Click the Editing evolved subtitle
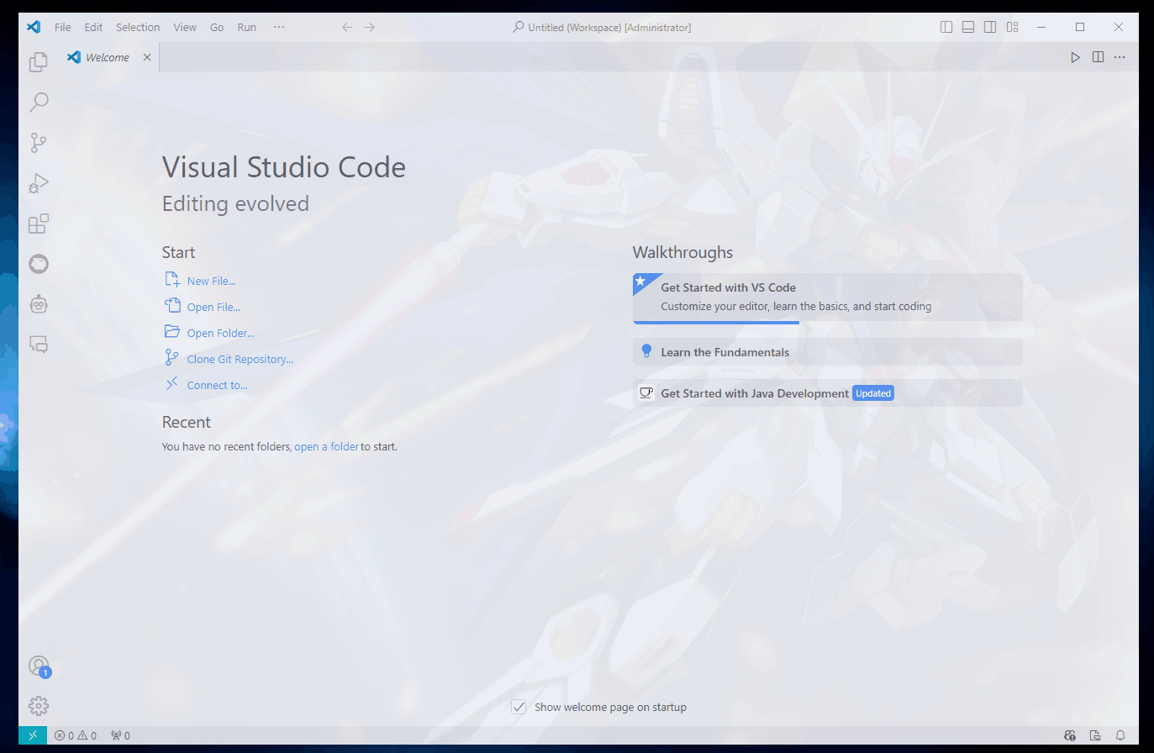1154x753 pixels. [x=235, y=204]
